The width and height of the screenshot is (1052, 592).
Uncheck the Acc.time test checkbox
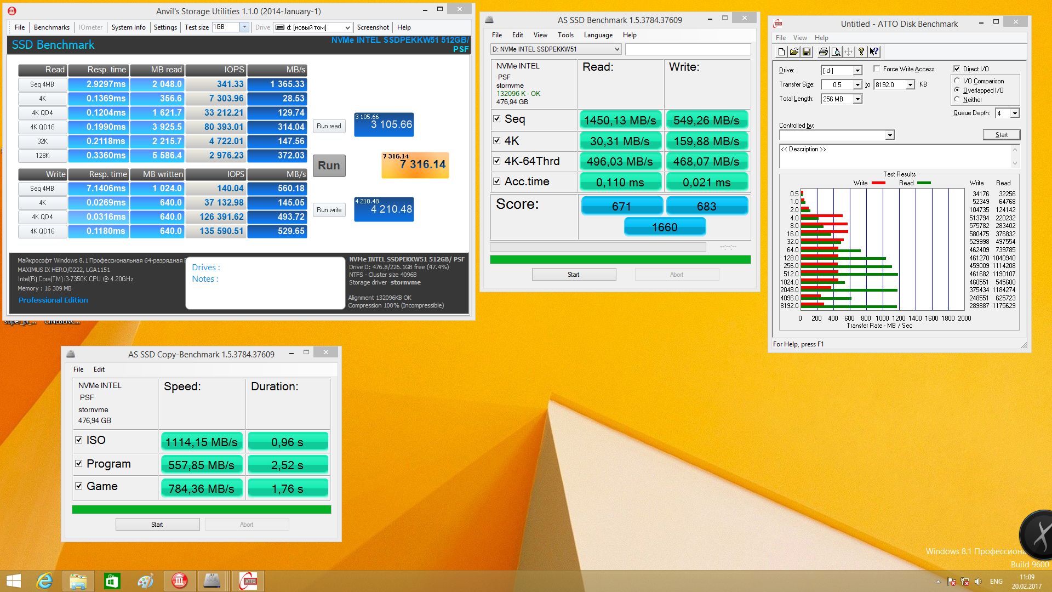[496, 181]
